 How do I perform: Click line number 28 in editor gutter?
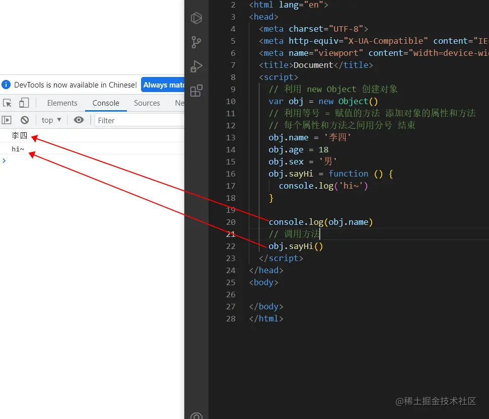231,319
